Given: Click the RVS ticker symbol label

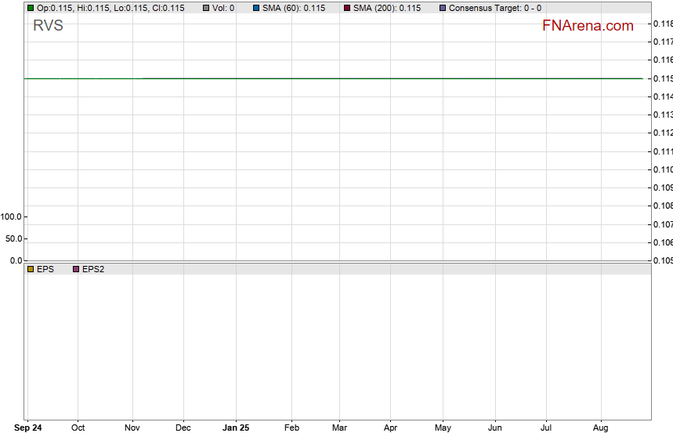Looking at the screenshot, I should 48,26.
